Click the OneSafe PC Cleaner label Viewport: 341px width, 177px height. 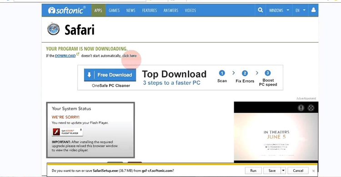(111, 86)
